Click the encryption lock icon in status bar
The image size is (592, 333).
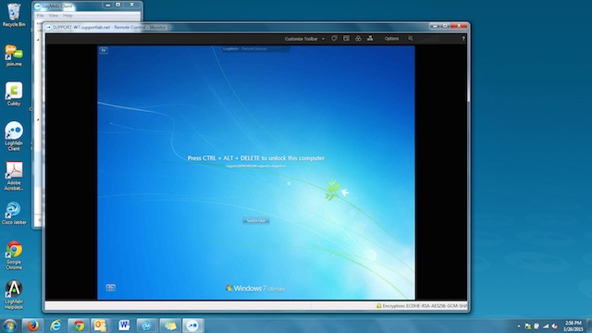point(378,306)
